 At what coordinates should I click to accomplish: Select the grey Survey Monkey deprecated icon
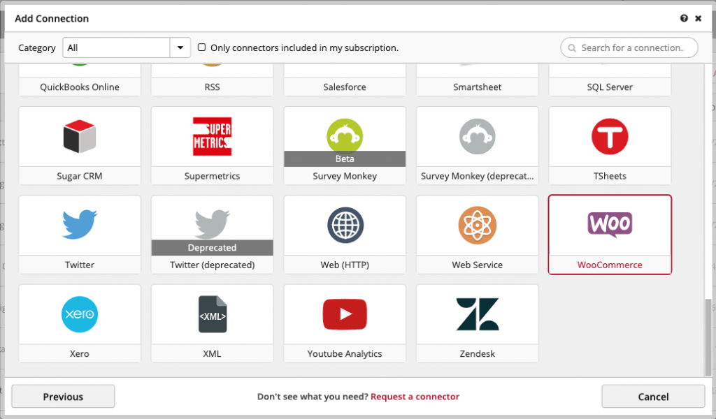(x=477, y=136)
